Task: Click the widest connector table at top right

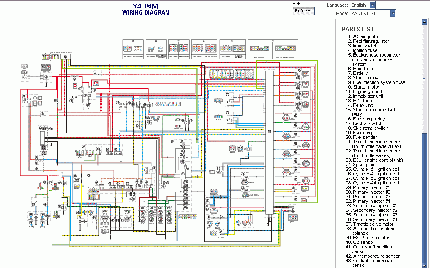Action: pos(273,49)
